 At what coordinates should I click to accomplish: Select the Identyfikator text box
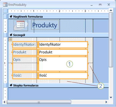[63, 45]
